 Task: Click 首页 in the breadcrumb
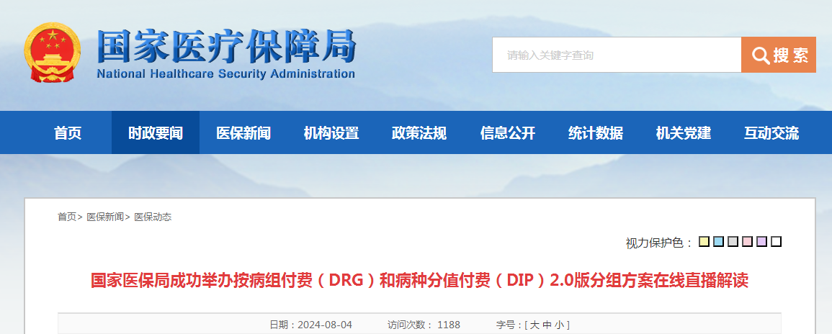(67, 217)
